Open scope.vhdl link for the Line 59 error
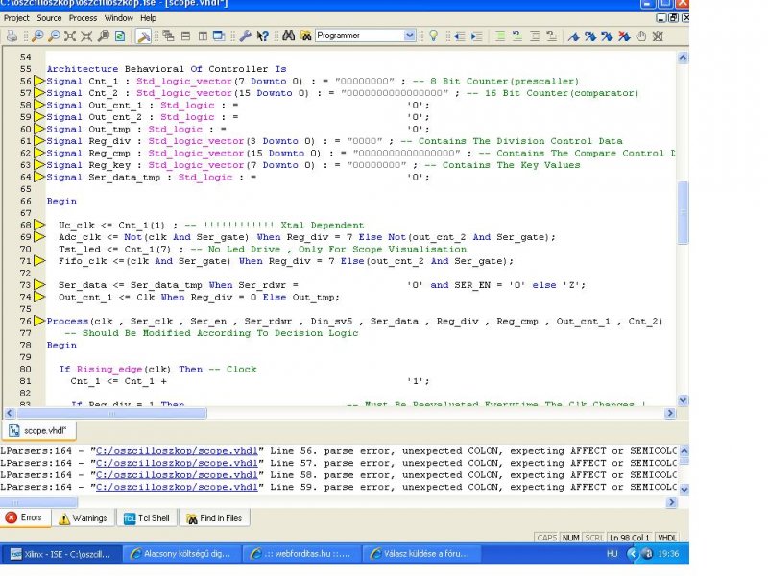 (177, 487)
